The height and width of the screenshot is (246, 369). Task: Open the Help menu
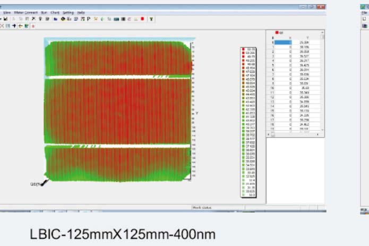click(81, 12)
